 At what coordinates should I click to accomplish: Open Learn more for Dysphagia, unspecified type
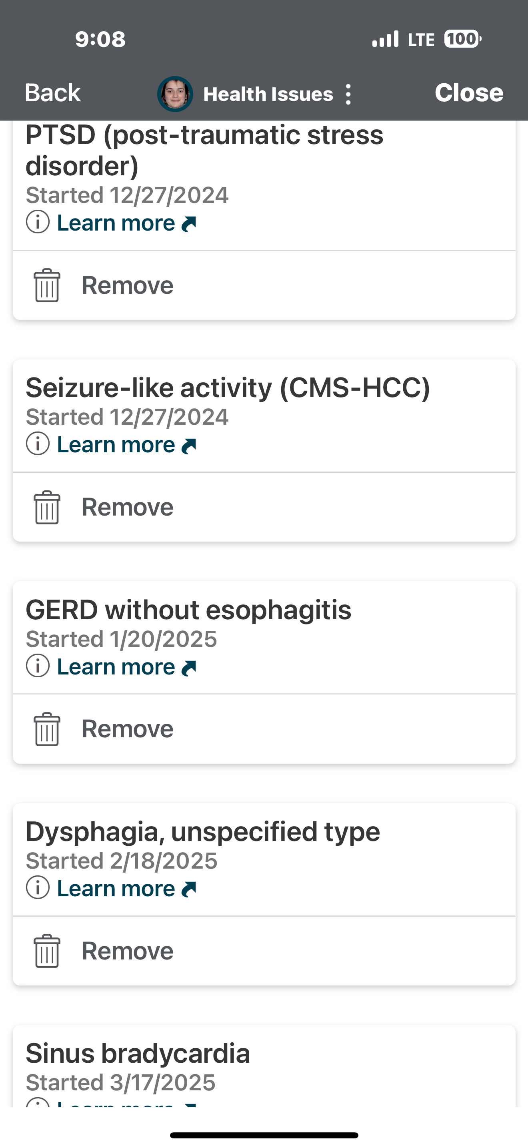pos(126,888)
